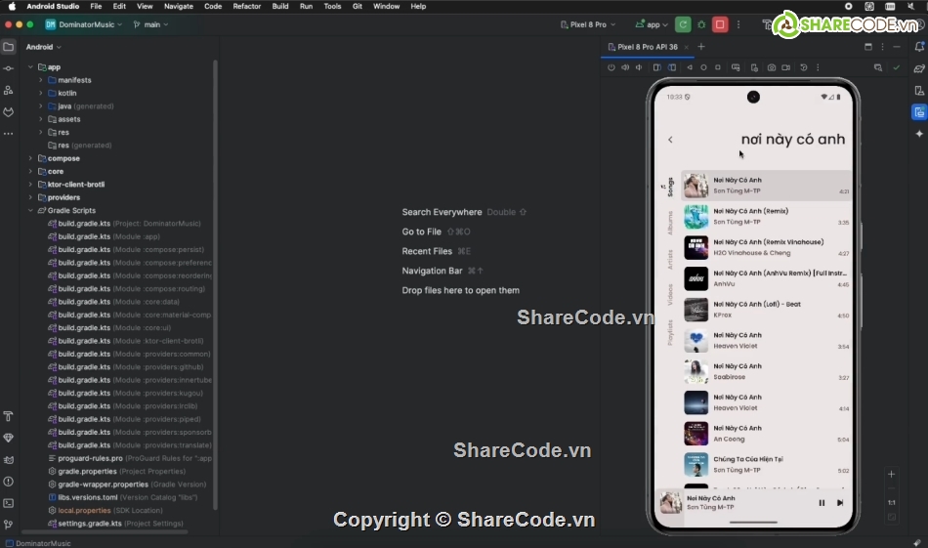Expand the manifests folder
The width and height of the screenshot is (928, 548).
(x=41, y=80)
